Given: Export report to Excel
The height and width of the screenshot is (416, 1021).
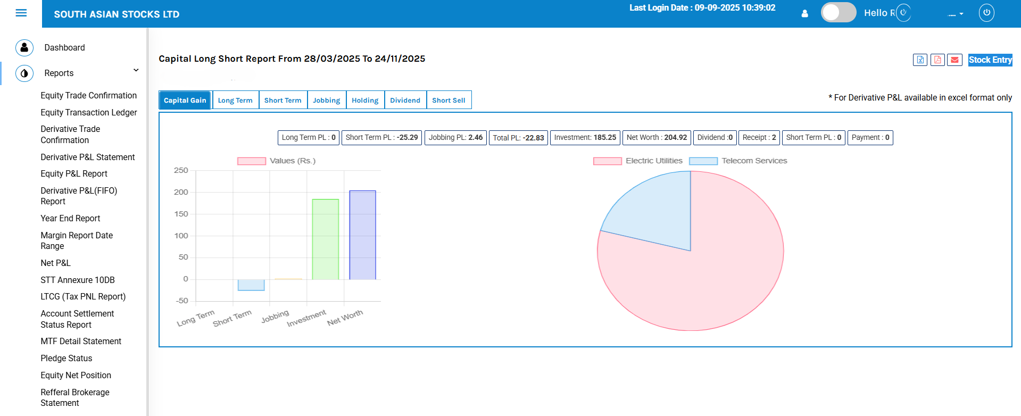Looking at the screenshot, I should pos(920,60).
